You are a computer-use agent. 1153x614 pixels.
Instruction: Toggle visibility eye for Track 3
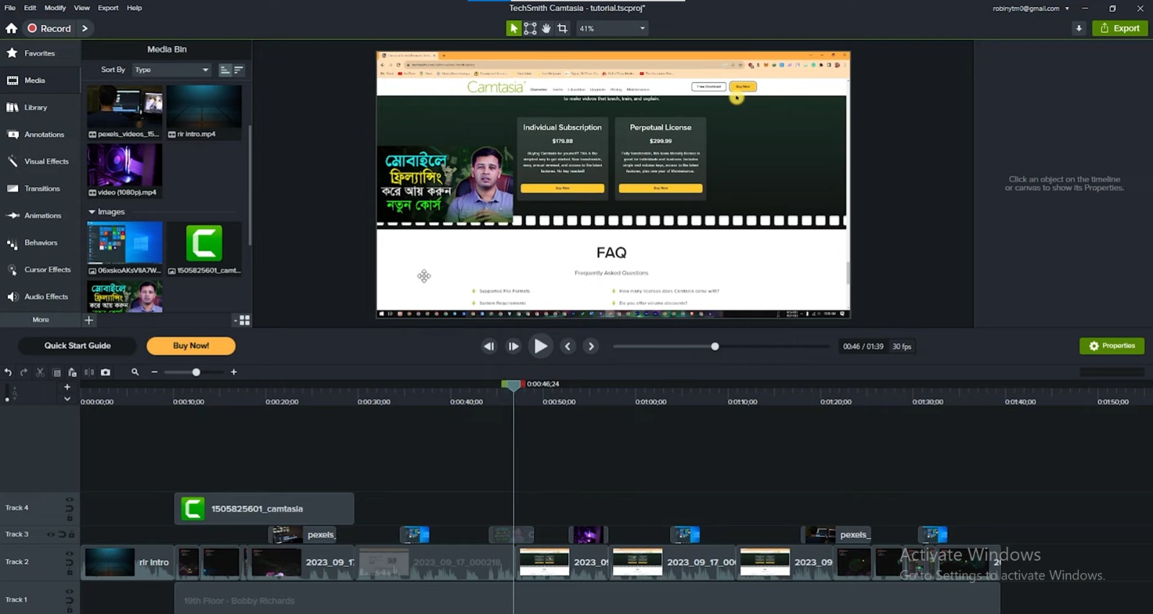(50, 534)
